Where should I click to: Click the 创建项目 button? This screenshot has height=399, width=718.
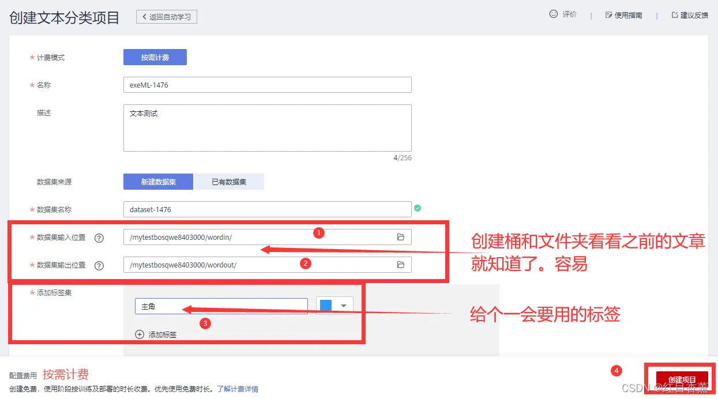[x=682, y=379]
